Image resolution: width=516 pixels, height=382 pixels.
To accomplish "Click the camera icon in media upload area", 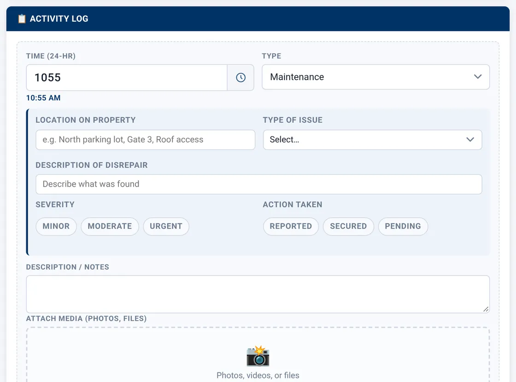I will click(x=258, y=356).
